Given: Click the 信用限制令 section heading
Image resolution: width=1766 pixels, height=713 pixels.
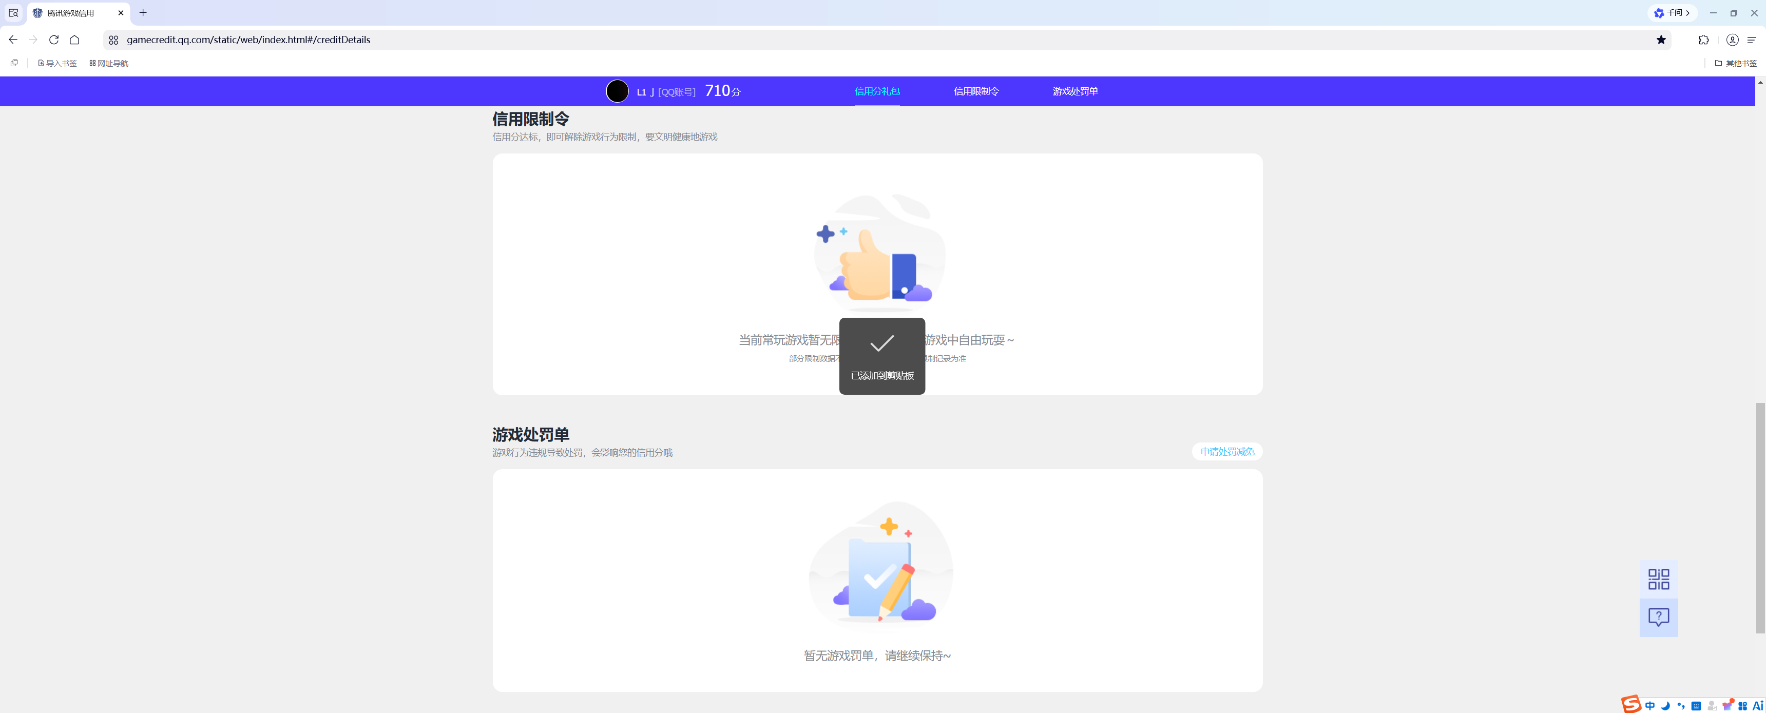Looking at the screenshot, I should coord(531,119).
